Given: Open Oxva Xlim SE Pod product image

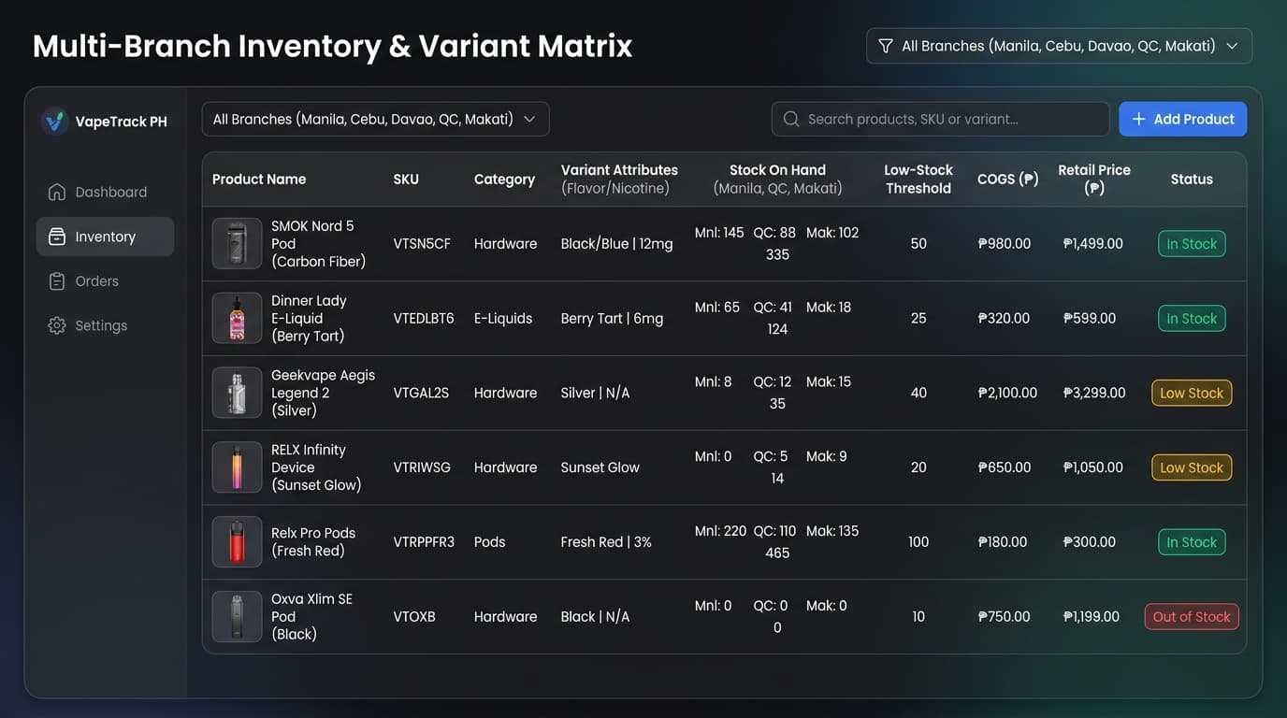Looking at the screenshot, I should (237, 617).
